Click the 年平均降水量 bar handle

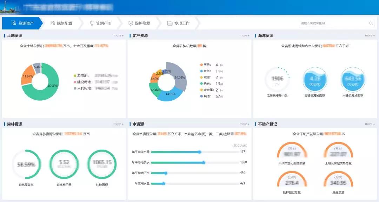199,152
